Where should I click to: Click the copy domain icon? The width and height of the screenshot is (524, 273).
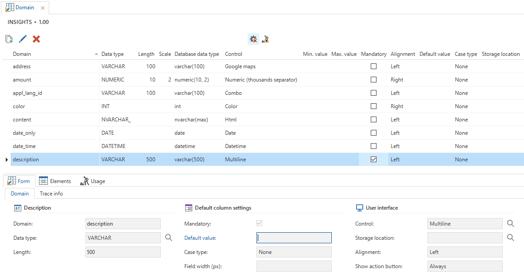pos(9,39)
